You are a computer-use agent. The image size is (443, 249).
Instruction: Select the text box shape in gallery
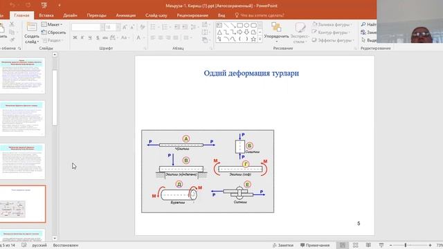click(219, 26)
